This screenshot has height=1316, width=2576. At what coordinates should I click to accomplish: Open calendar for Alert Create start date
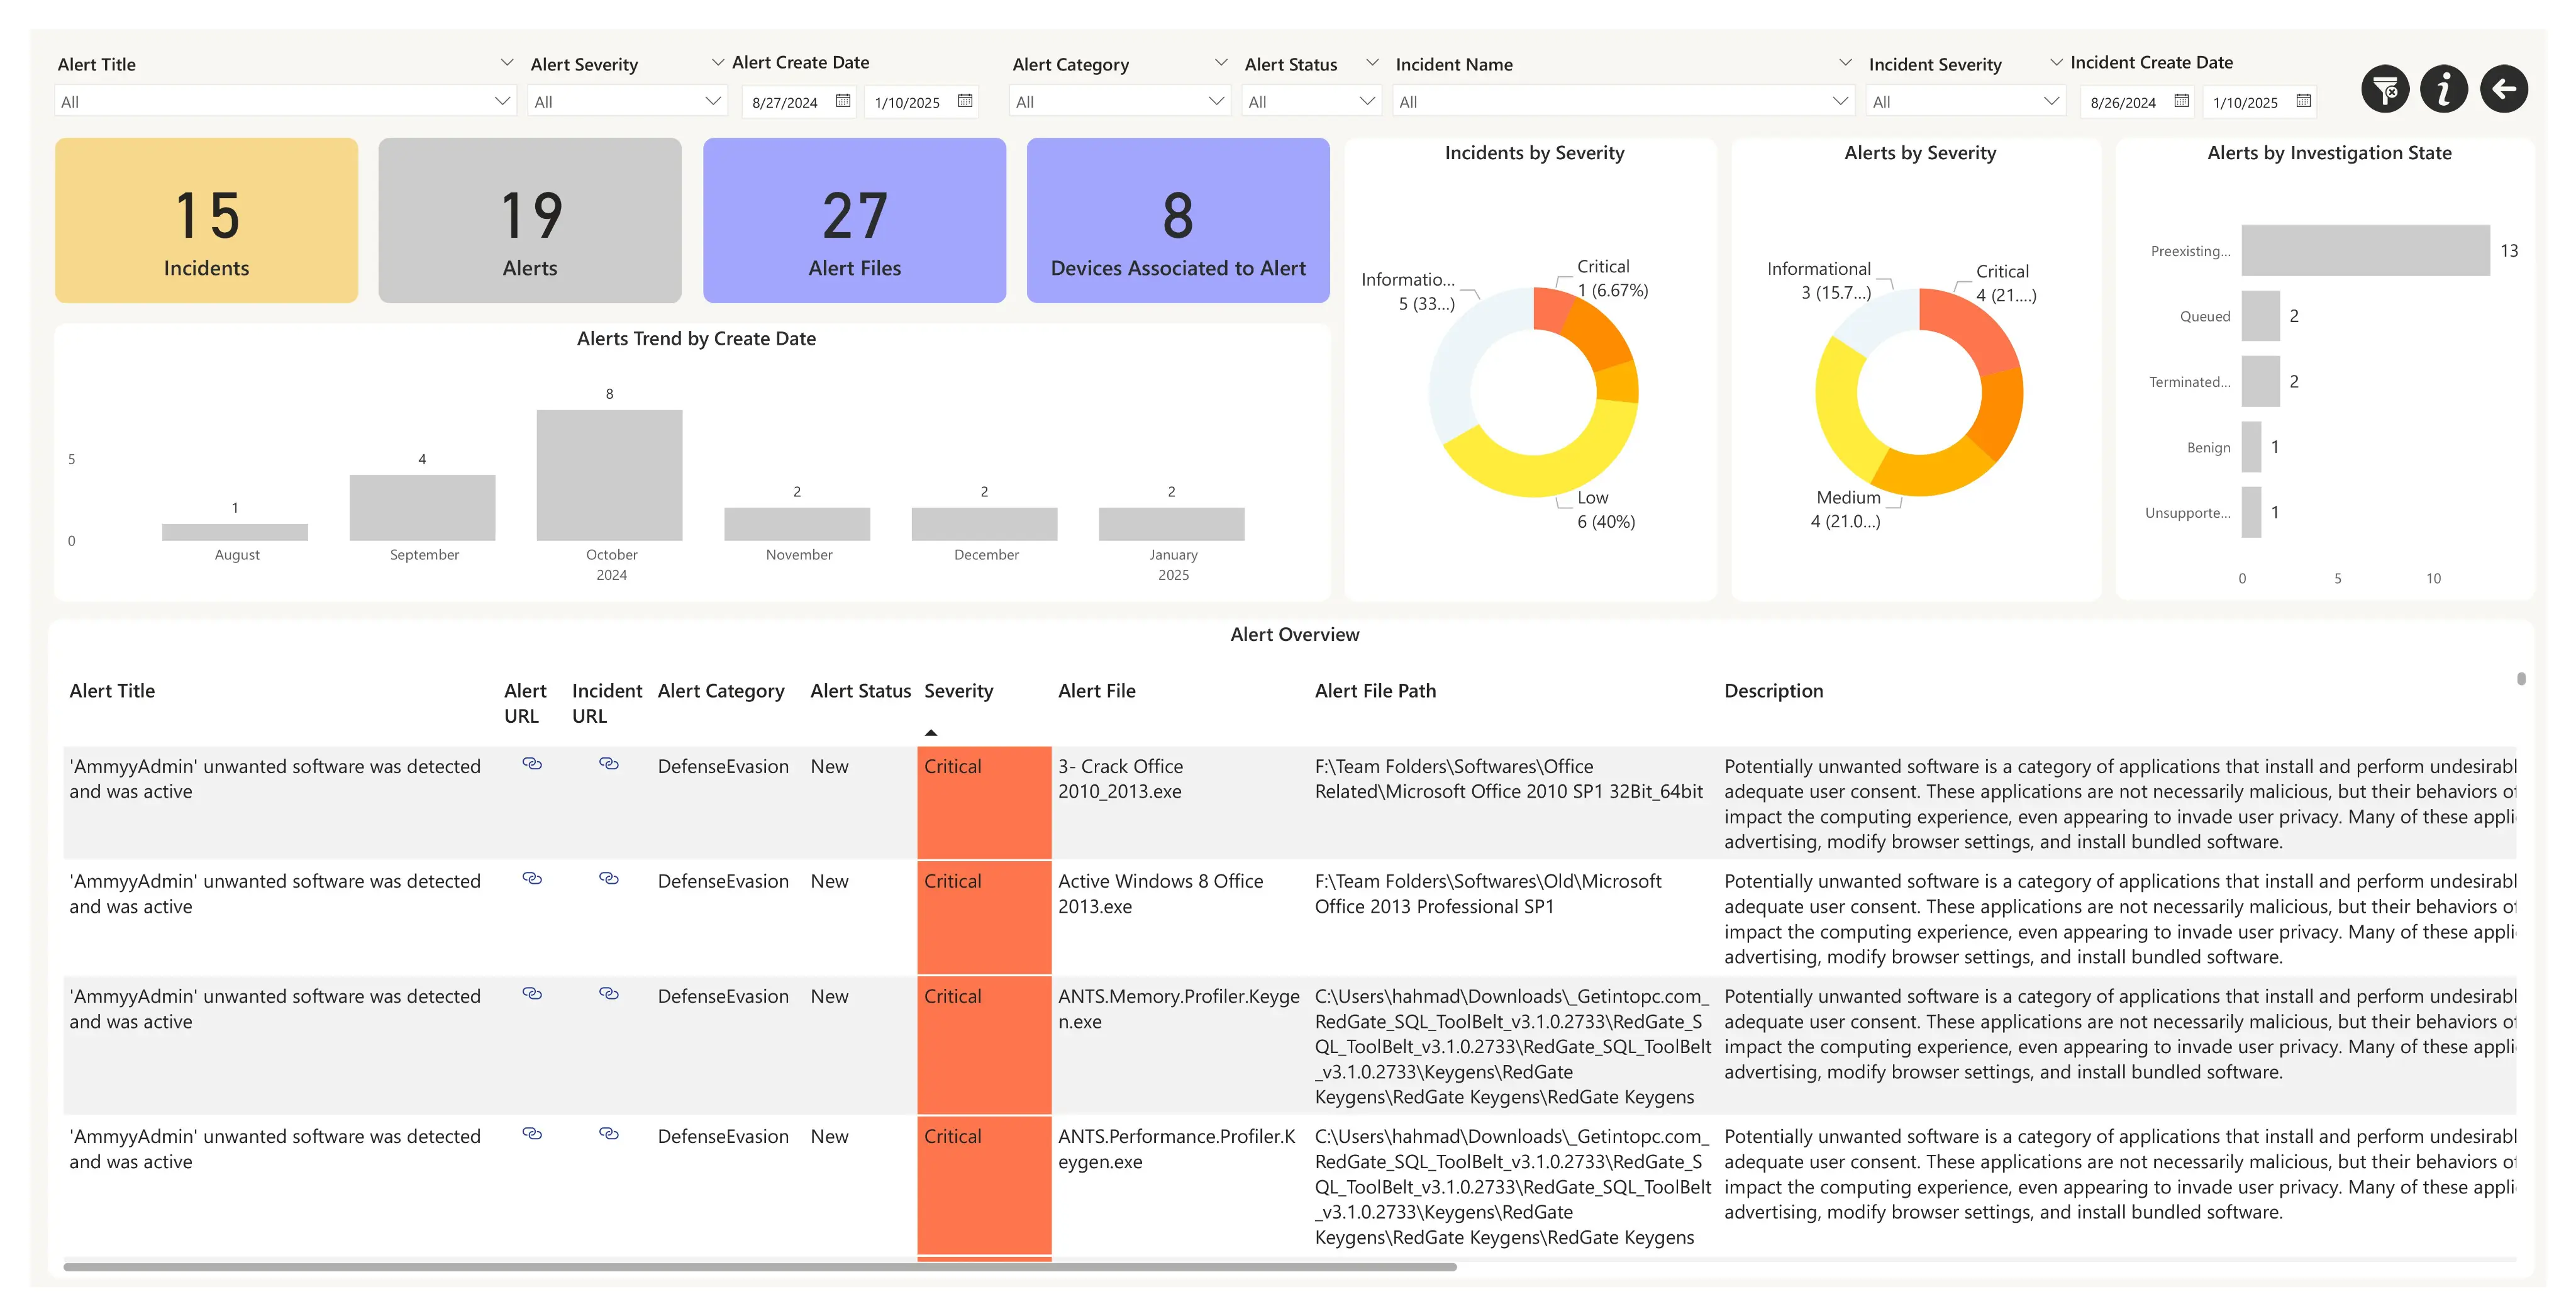click(843, 101)
